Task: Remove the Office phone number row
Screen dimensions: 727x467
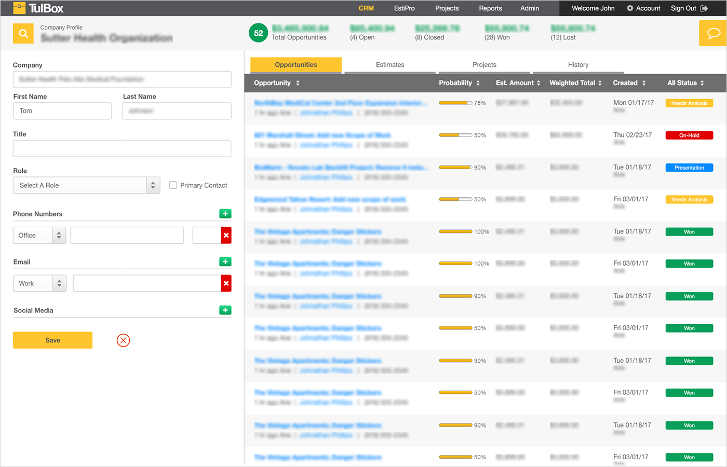Action: 226,235
